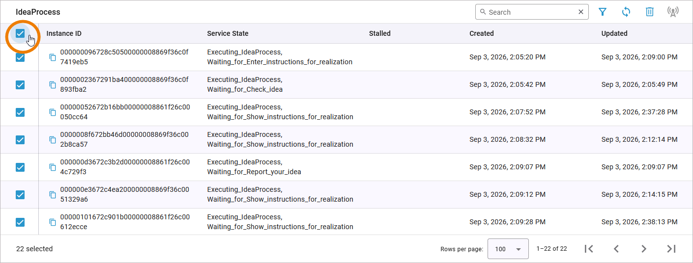The image size is (693, 263).
Task: Copy instance ID ending in 51329a6
Action: (53, 195)
